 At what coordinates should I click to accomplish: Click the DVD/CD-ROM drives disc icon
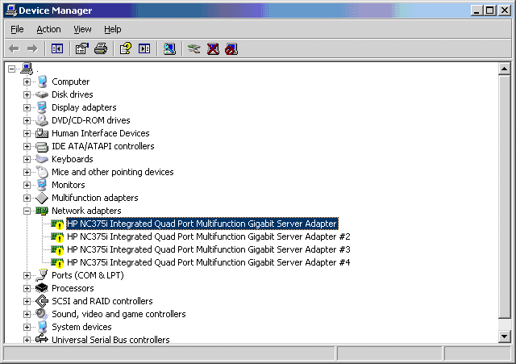point(42,120)
